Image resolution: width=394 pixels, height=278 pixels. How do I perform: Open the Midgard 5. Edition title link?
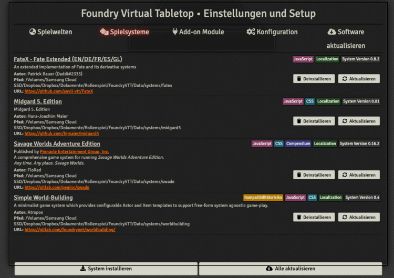(38, 101)
